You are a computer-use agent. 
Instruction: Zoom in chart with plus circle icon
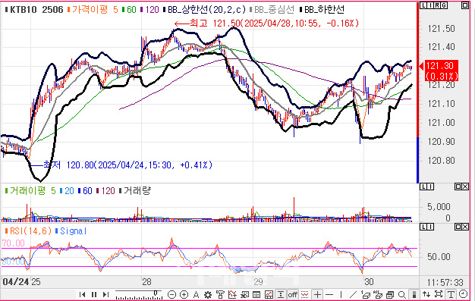[x=184, y=294]
